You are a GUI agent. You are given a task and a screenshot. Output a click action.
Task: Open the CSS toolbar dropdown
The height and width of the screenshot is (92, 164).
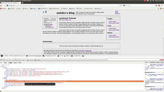coord(19,8)
